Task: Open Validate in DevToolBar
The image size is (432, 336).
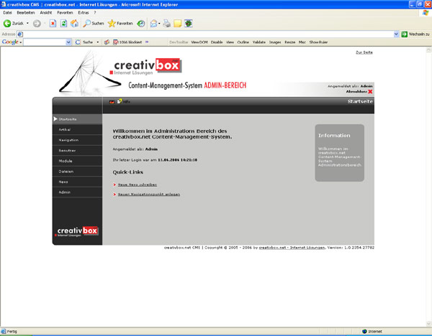Action: [259, 42]
